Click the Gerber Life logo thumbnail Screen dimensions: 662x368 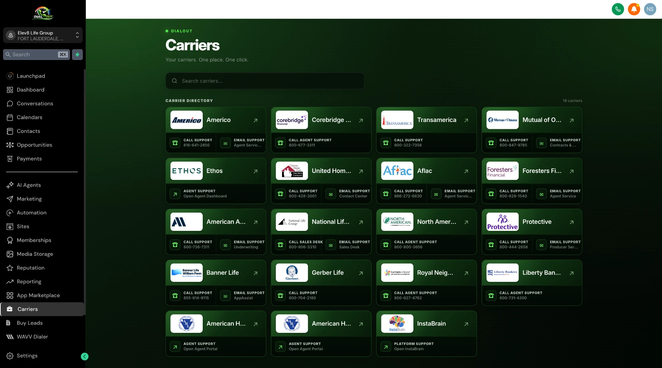tap(292, 273)
